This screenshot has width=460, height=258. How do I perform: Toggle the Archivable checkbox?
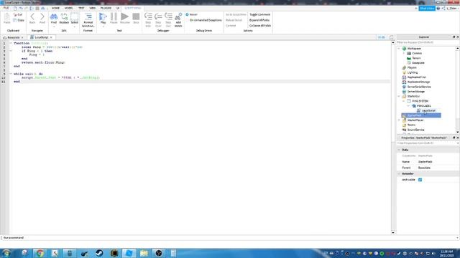(420, 180)
